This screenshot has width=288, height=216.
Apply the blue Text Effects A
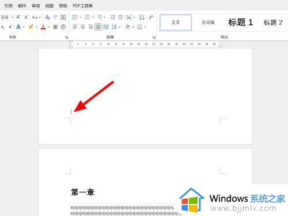18,27
